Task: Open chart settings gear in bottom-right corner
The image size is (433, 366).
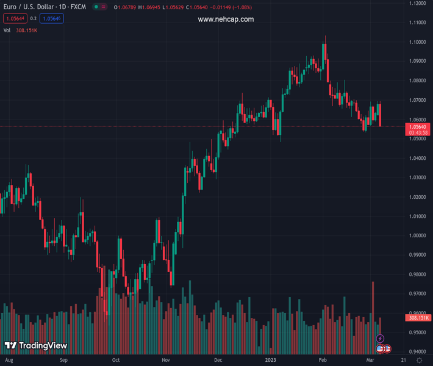Action: click(419, 361)
